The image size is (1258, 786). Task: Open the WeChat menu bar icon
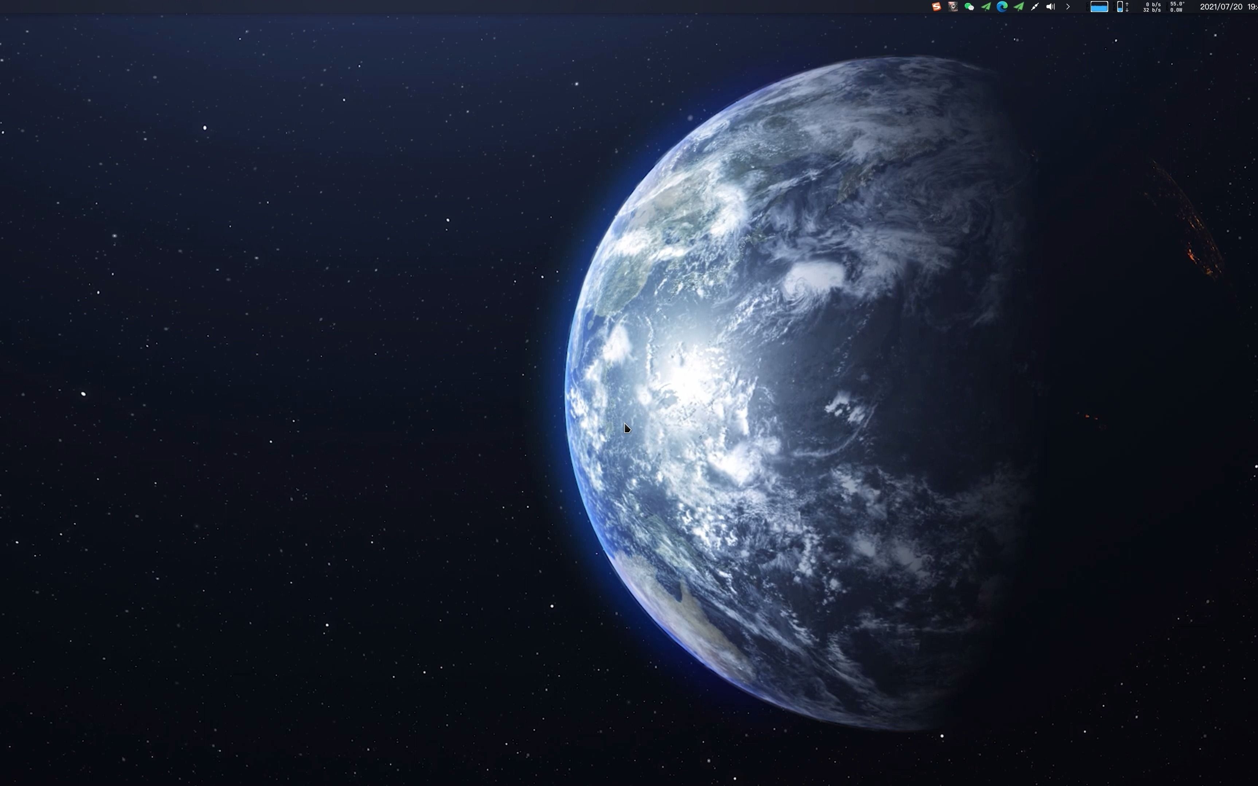[969, 7]
